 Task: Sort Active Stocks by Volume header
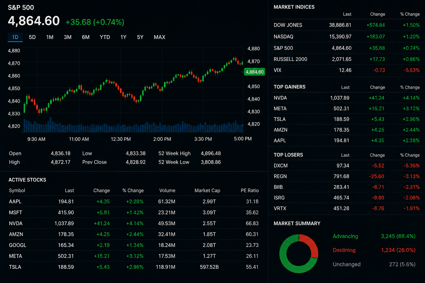pos(167,190)
